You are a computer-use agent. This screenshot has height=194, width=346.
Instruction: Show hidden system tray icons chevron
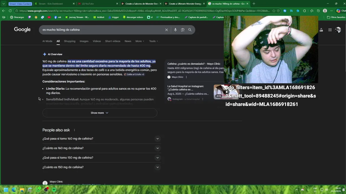click(297, 190)
